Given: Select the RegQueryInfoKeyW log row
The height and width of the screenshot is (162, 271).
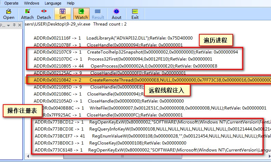Looking at the screenshot, I should (153, 129).
